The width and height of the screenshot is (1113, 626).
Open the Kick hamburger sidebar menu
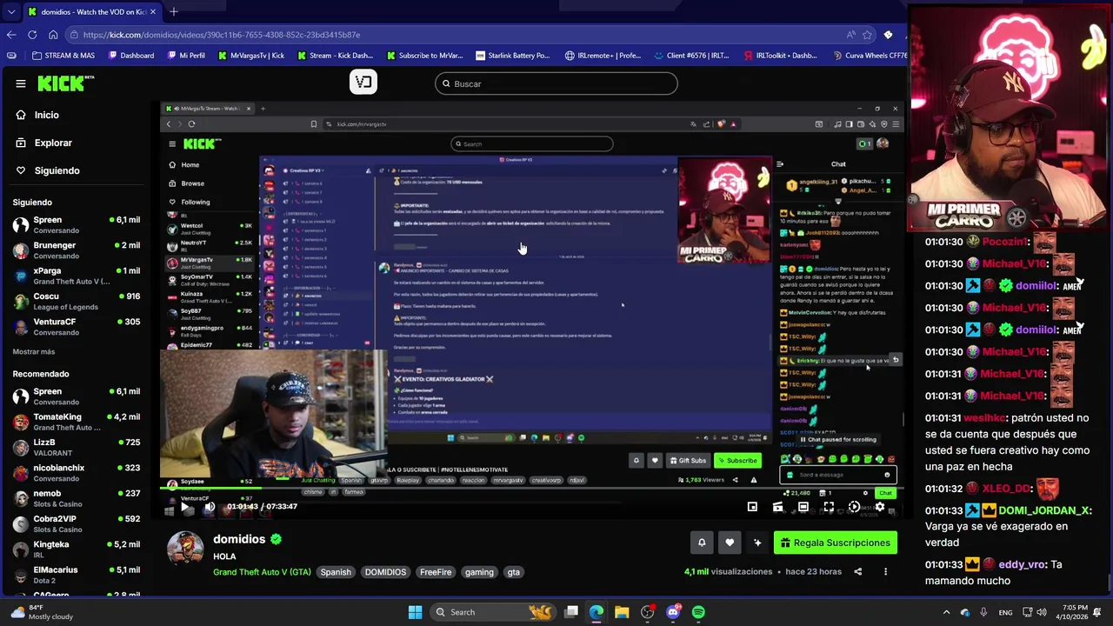pos(21,83)
